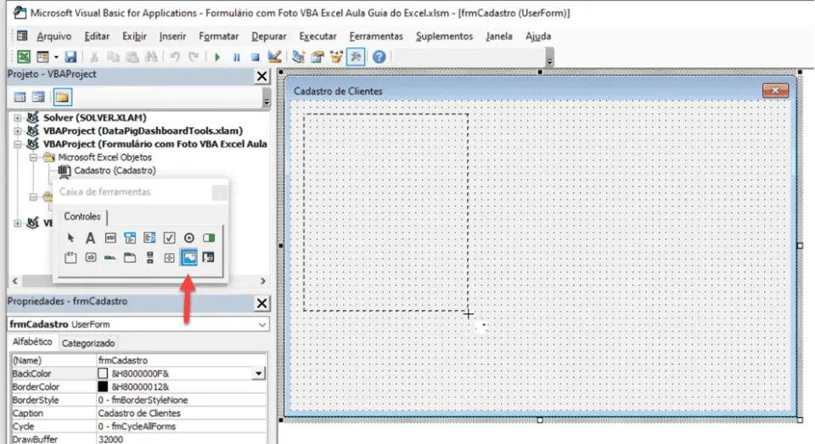The width and height of the screenshot is (815, 444).
Task: Choose the TextBox control in toolbox
Action: click(x=110, y=238)
